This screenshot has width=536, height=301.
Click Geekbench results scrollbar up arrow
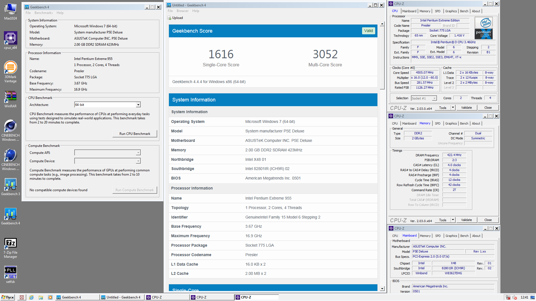[x=382, y=24]
